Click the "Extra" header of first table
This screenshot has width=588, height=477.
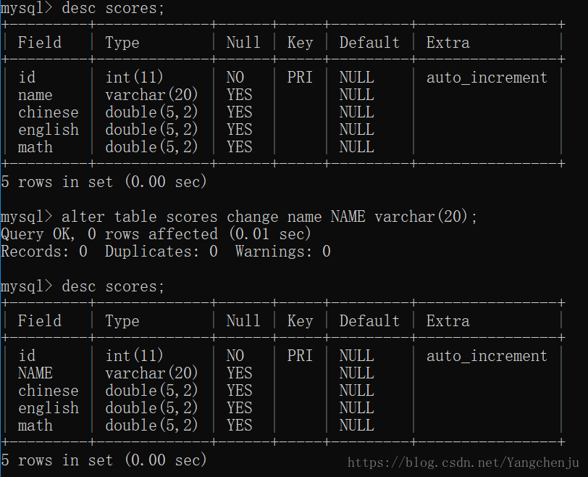(448, 43)
